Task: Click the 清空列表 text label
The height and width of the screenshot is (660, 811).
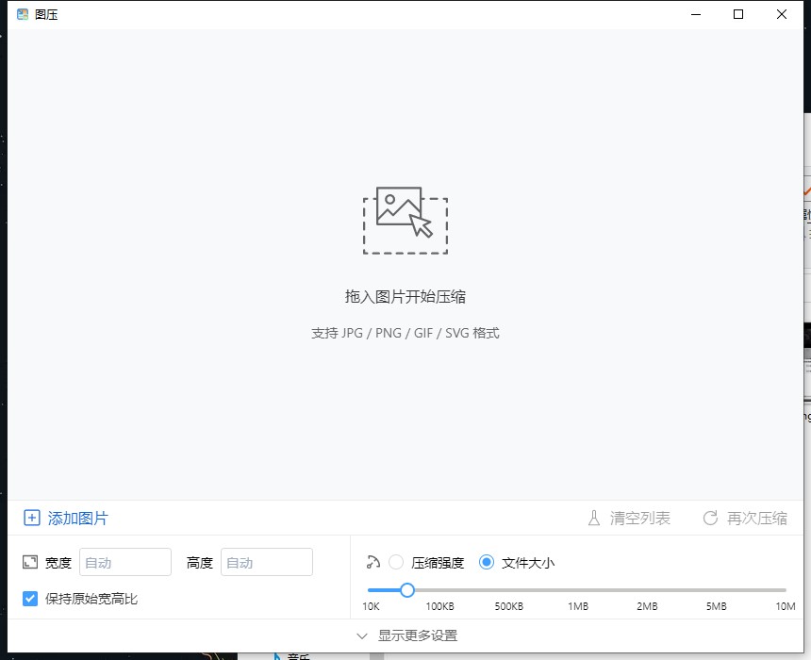Action: click(x=640, y=518)
